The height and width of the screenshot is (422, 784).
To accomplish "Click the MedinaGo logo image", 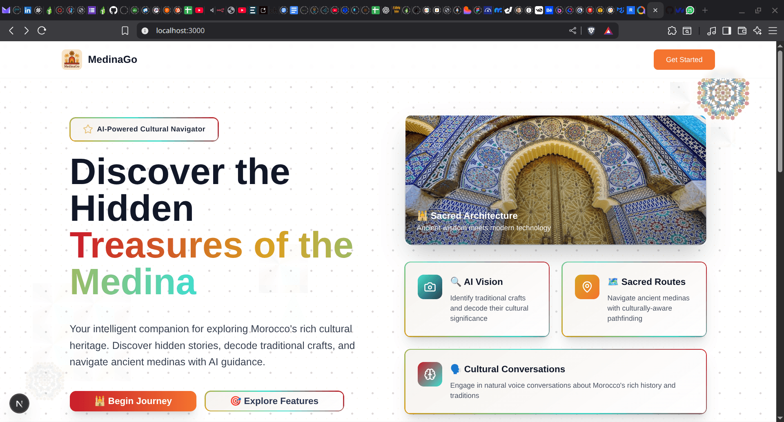I will click(x=72, y=60).
